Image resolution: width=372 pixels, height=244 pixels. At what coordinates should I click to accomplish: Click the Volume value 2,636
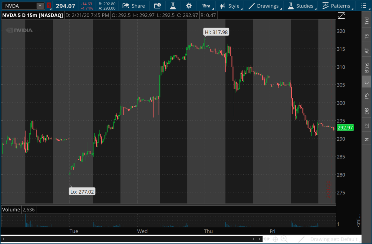29,210
